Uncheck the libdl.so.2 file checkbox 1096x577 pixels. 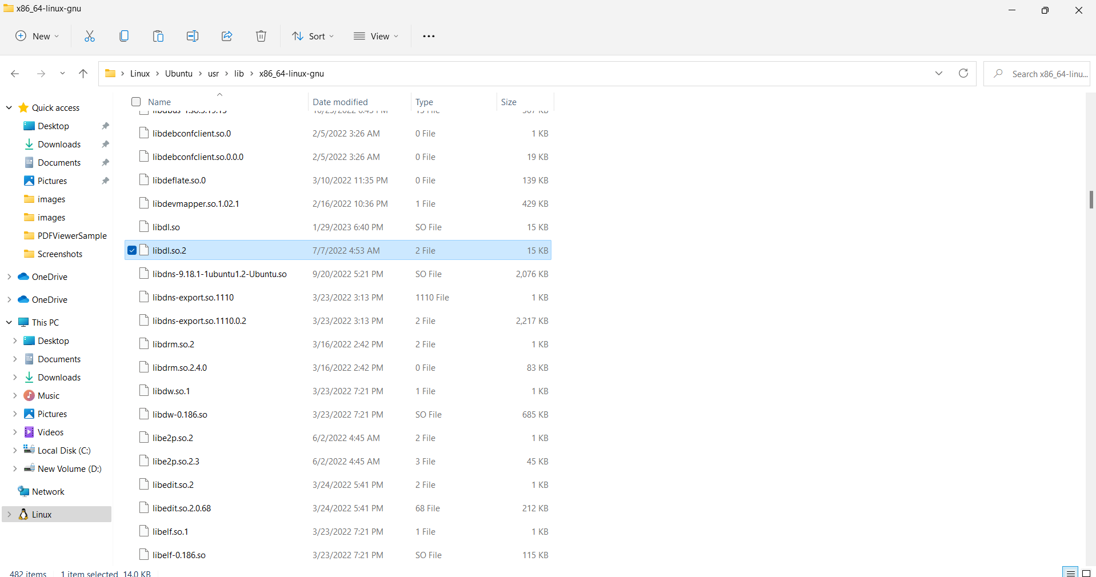tap(132, 250)
